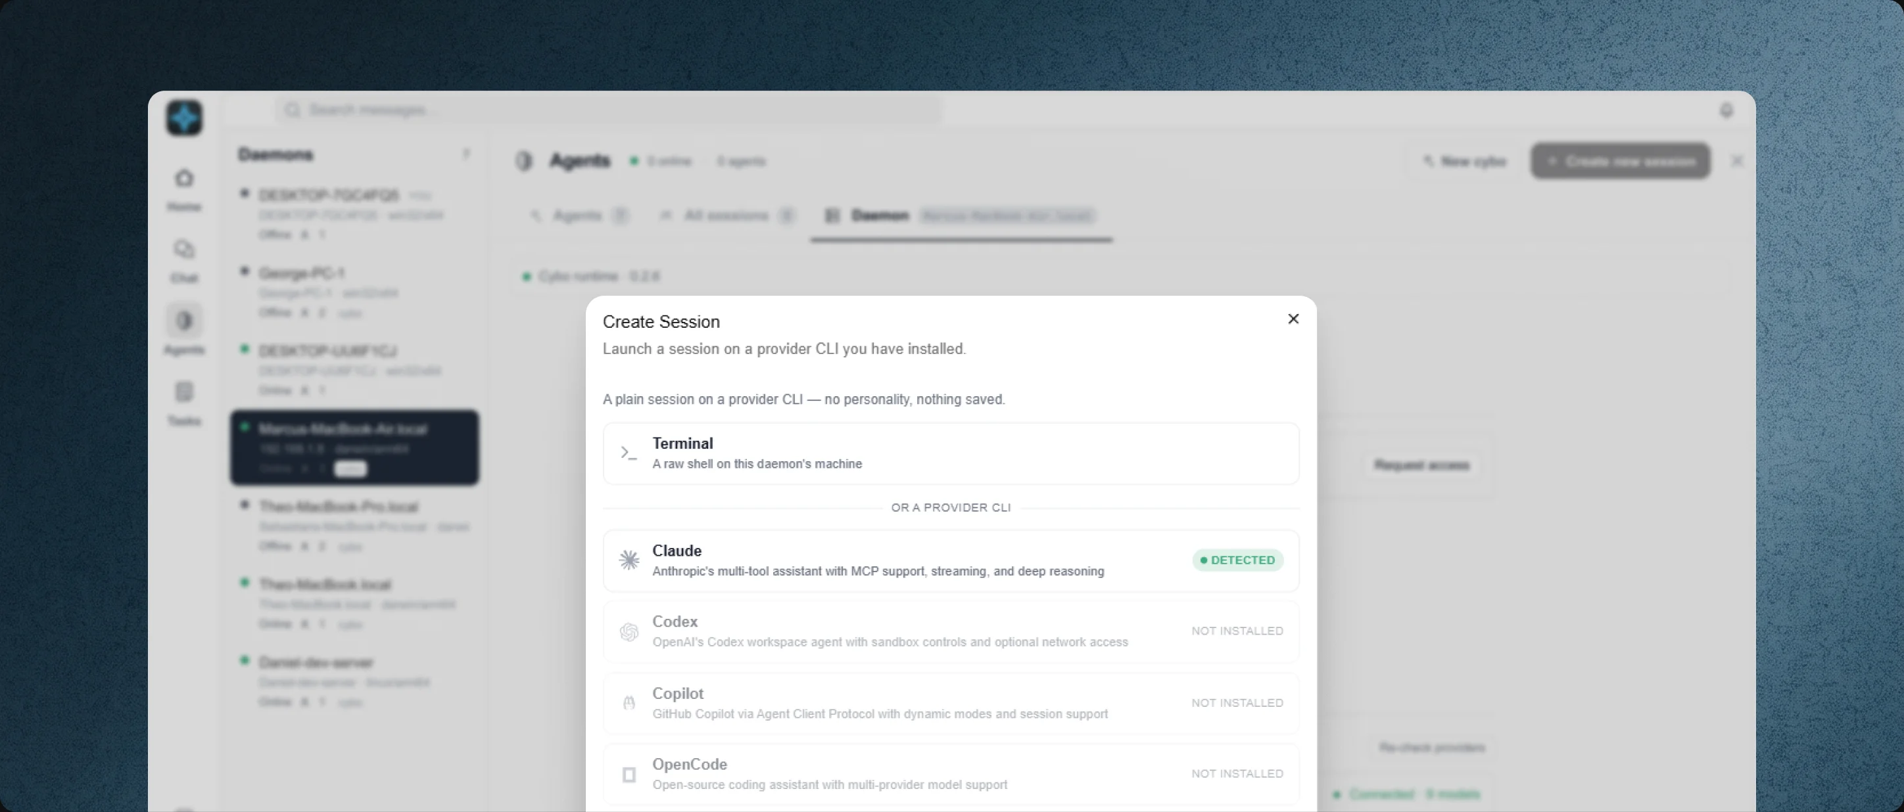This screenshot has width=1904, height=812.
Task: Select the Copilot provider row
Action: point(951,703)
